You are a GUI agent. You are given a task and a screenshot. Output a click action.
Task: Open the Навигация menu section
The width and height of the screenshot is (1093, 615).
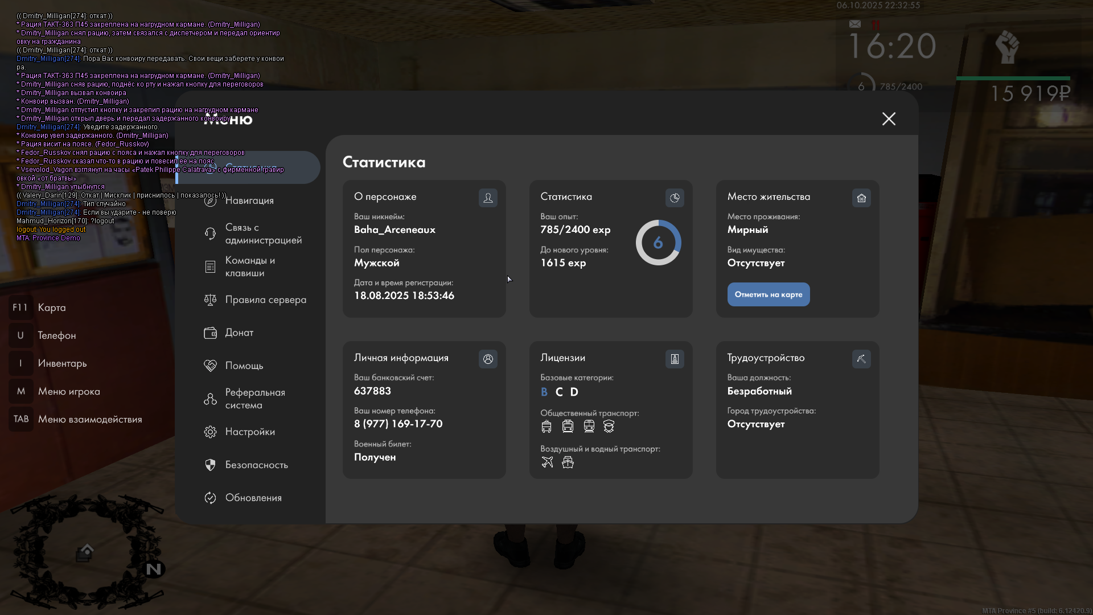tap(249, 200)
